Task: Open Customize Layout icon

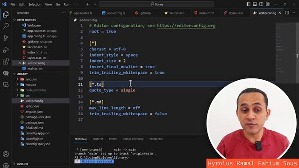Action: tap(268, 4)
